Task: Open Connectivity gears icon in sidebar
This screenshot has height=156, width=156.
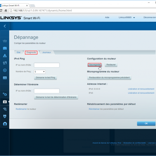Action: coord(5,94)
